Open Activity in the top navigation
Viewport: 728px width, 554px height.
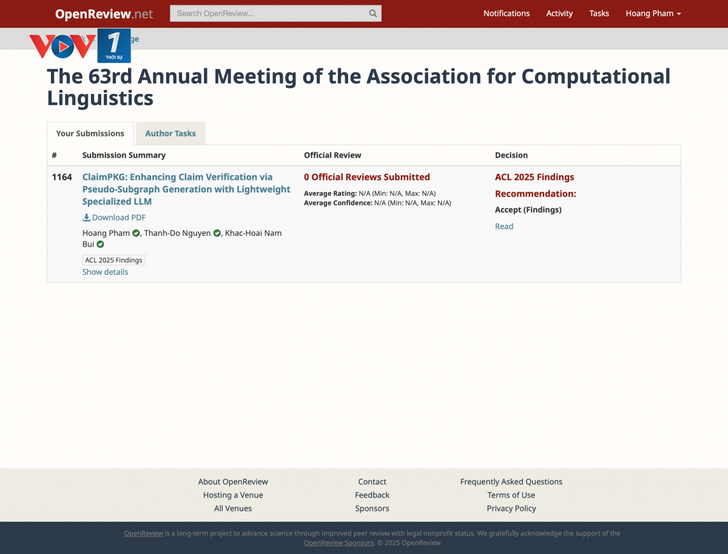click(559, 13)
